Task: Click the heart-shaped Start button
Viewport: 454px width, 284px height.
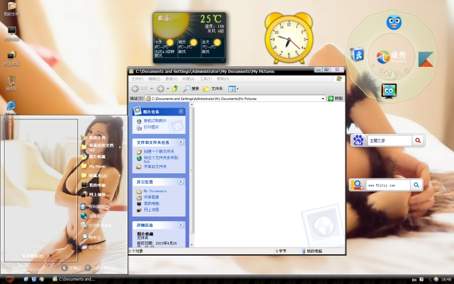Action: point(10,279)
